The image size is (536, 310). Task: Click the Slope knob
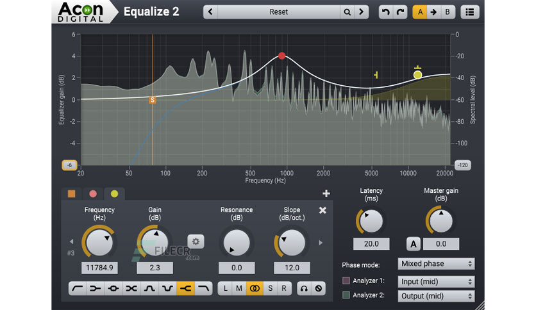point(292,242)
